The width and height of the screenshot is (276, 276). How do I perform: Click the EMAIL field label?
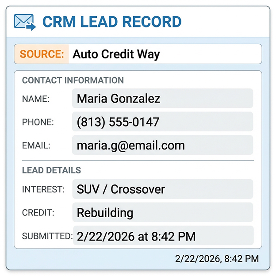pyautogui.click(x=37, y=146)
